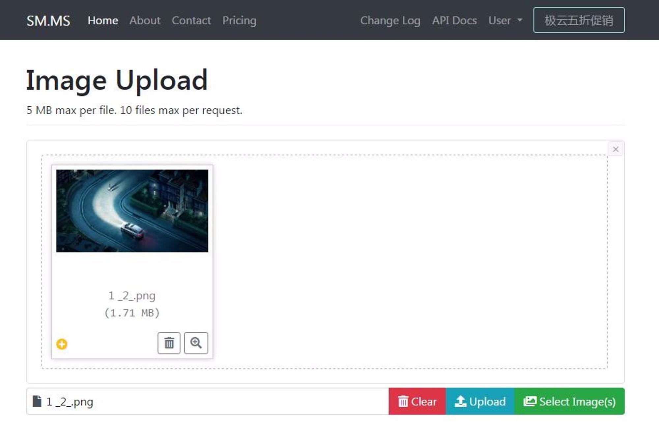Zoom the 1_2_.png preview with magnifier icon
The height and width of the screenshot is (429, 659).
pos(196,343)
